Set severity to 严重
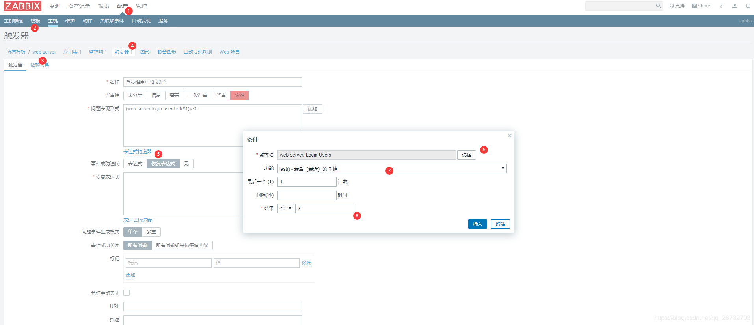This screenshot has height=325, width=754. coord(221,95)
